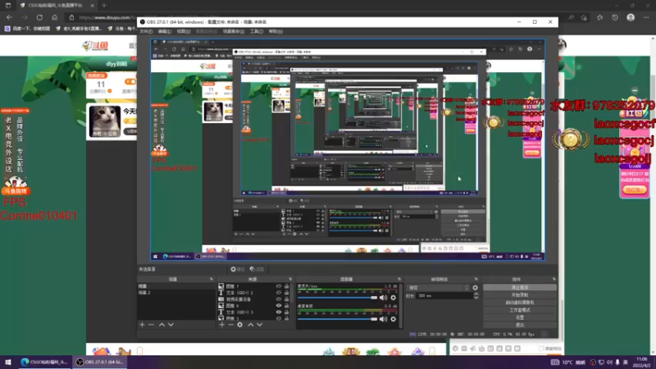Open mic/Aux audio settings gear

(394, 298)
